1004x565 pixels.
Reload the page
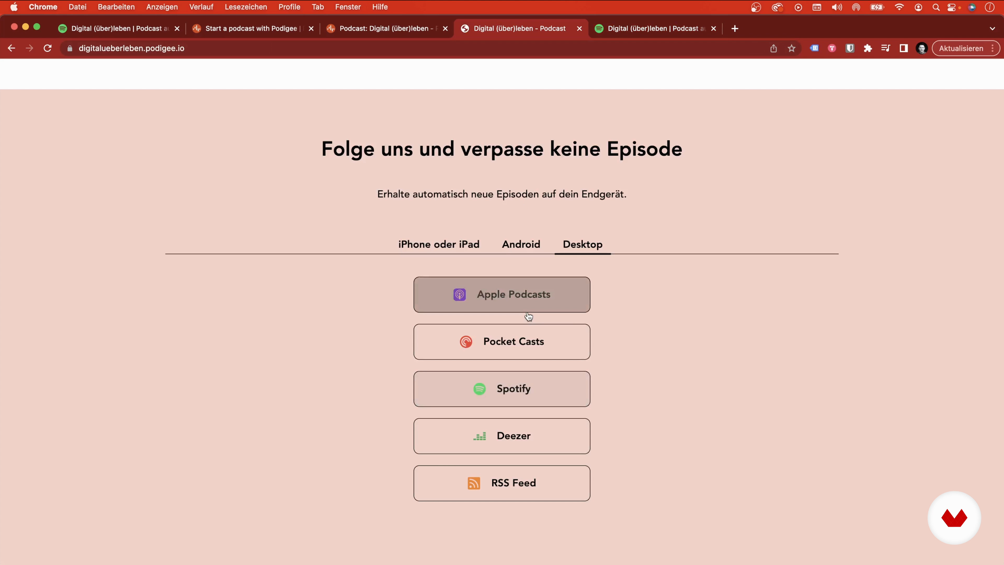pos(48,48)
